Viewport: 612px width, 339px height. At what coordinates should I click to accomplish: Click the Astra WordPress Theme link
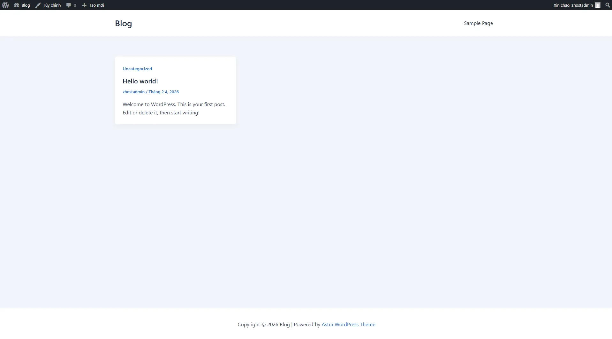pos(348,324)
